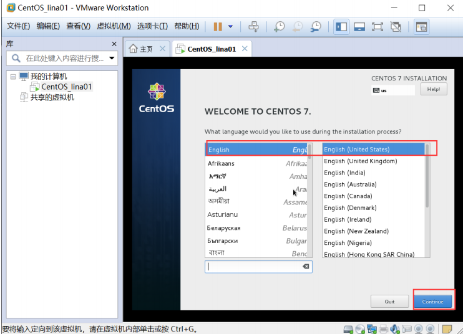Toggle Unity mode icon in the toolbar
Screen dimensions: 463x334
click(x=396, y=27)
